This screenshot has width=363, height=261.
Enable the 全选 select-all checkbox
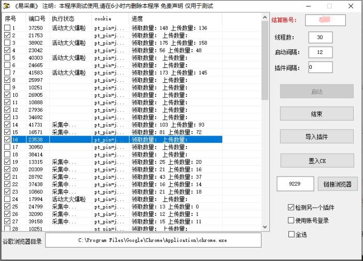tap(292, 234)
